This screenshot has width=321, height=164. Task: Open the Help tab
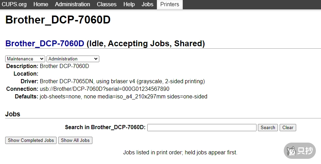(x=129, y=4)
